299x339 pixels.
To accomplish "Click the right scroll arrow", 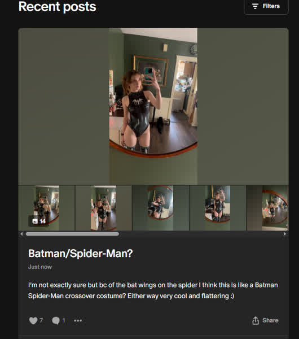I will pyautogui.click(x=285, y=234).
